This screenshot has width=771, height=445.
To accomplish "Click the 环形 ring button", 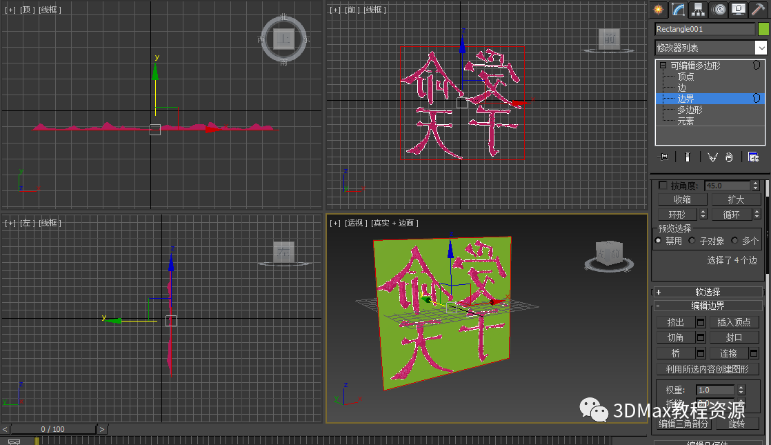I will (x=677, y=215).
